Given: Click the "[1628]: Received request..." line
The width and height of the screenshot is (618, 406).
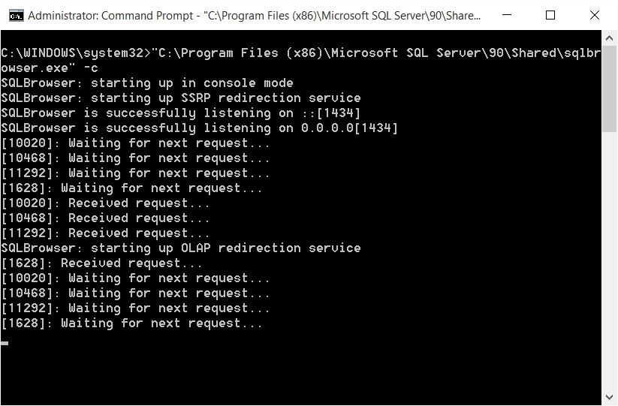Looking at the screenshot, I should [101, 263].
